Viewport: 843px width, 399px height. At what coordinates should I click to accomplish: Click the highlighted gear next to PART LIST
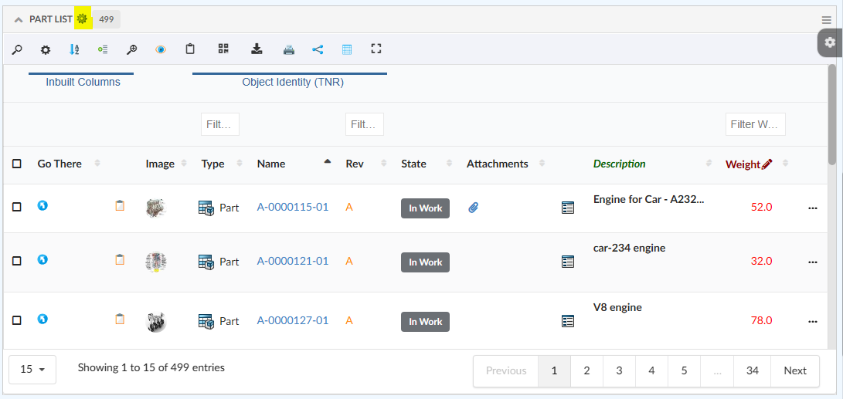pyautogui.click(x=82, y=19)
